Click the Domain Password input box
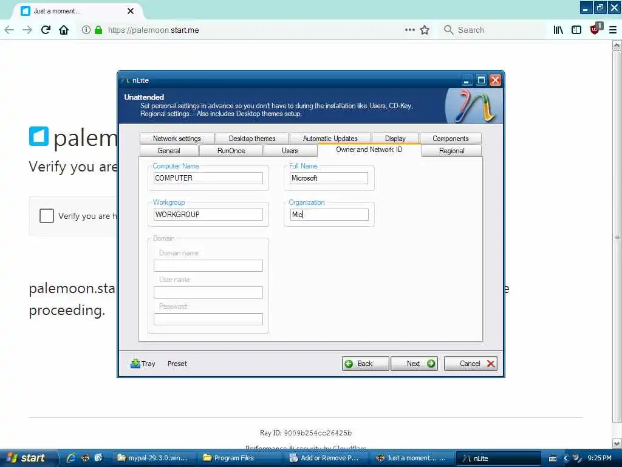Screen dimensions: 622x467 [208, 319]
